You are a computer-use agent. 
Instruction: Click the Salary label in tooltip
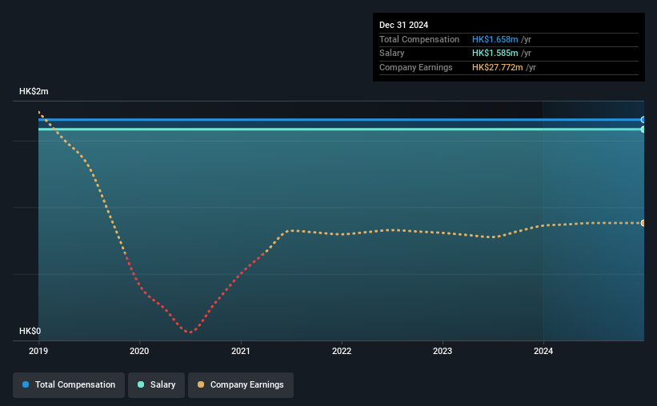point(392,54)
